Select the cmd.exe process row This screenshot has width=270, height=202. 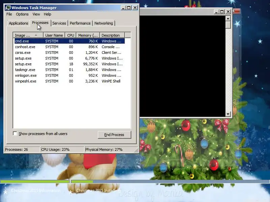tap(70, 41)
